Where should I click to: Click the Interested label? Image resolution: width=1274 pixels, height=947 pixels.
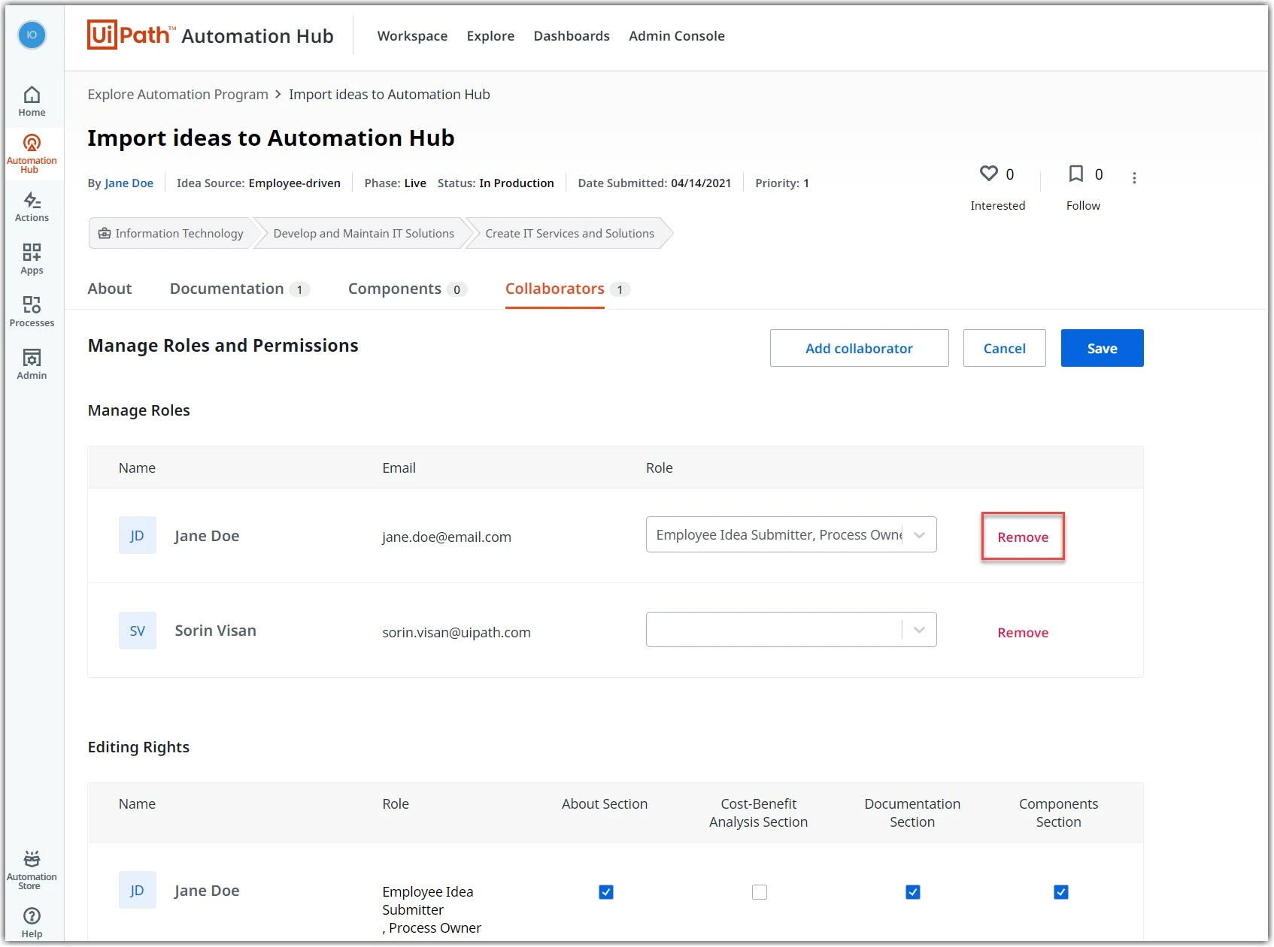tap(997, 205)
